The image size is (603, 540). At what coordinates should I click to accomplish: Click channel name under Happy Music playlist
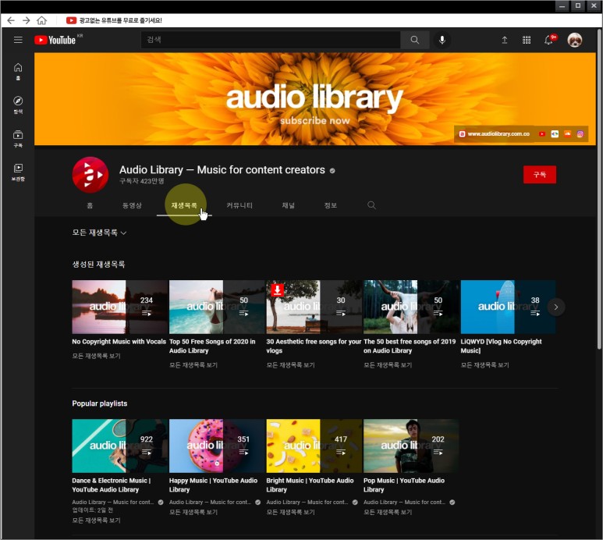coord(210,502)
